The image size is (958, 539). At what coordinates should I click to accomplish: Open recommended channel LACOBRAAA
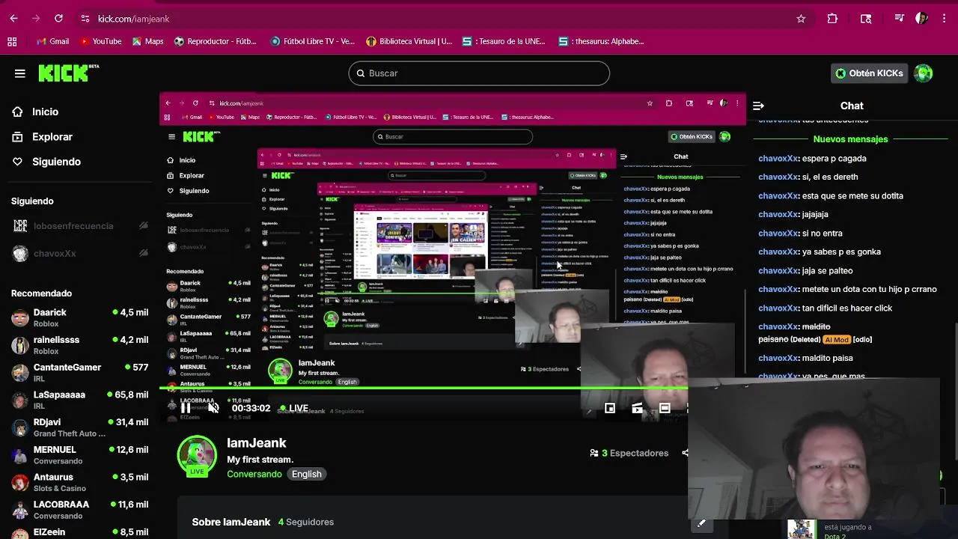click(x=79, y=510)
